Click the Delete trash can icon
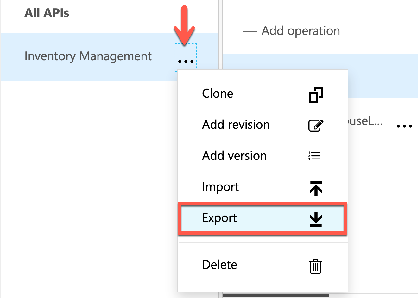Viewport: 418px width, 298px height. click(315, 266)
